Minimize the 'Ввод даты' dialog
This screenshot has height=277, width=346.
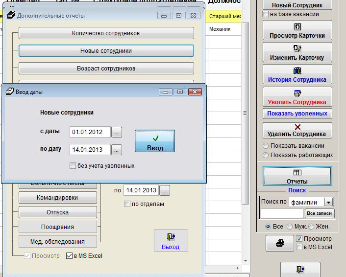point(166,92)
